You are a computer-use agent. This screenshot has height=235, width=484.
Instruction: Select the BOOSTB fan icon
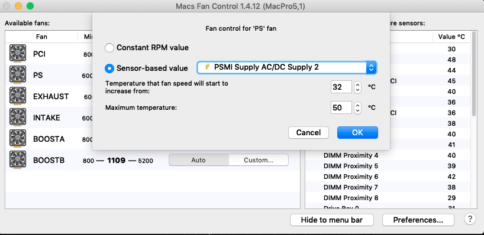point(18,160)
